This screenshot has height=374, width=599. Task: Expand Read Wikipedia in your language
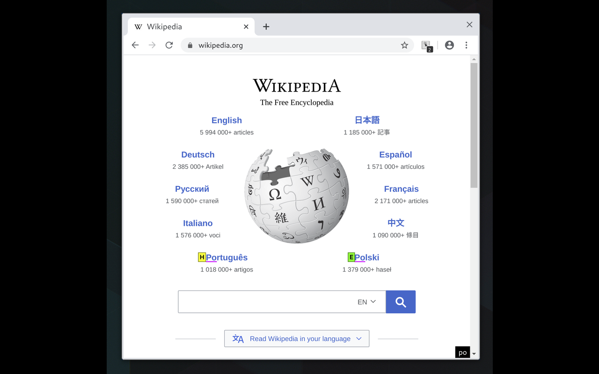(x=297, y=339)
